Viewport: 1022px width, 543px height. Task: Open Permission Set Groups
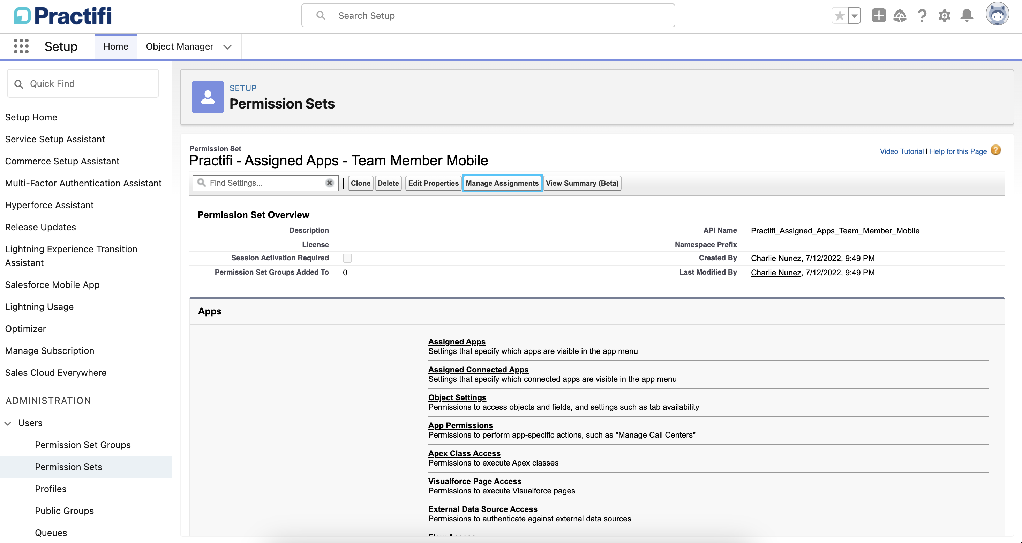(83, 445)
